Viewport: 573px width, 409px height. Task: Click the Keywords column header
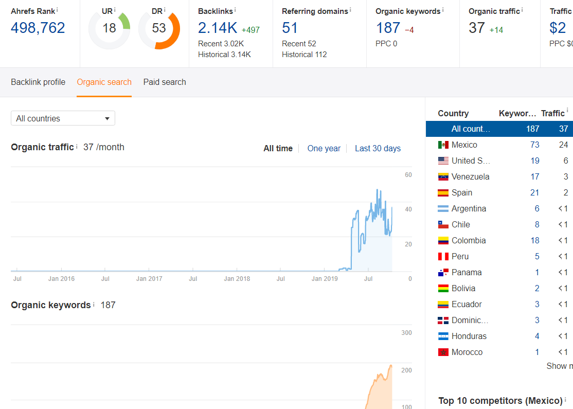tap(517, 113)
